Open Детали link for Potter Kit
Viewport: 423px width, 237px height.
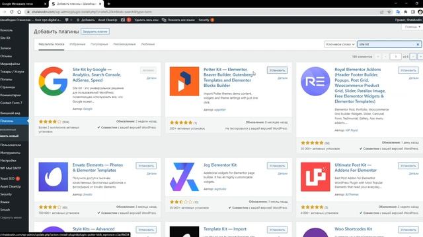(282, 78)
